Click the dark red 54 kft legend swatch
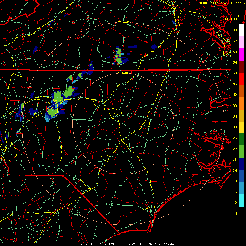 241,67
